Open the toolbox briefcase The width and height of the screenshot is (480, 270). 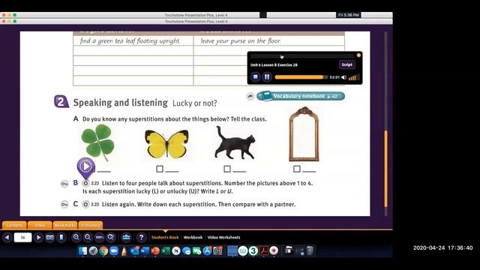coord(126,237)
